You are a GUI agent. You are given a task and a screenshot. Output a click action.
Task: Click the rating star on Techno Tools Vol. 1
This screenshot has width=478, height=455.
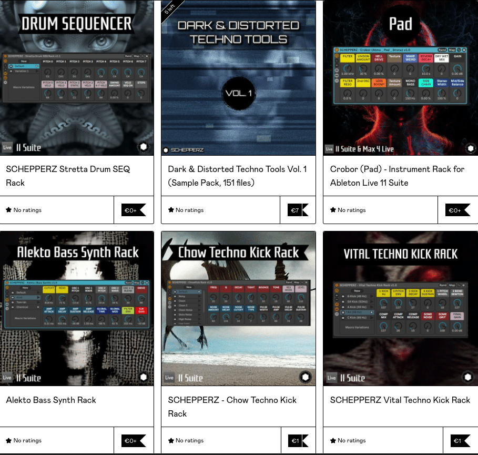[171, 210]
